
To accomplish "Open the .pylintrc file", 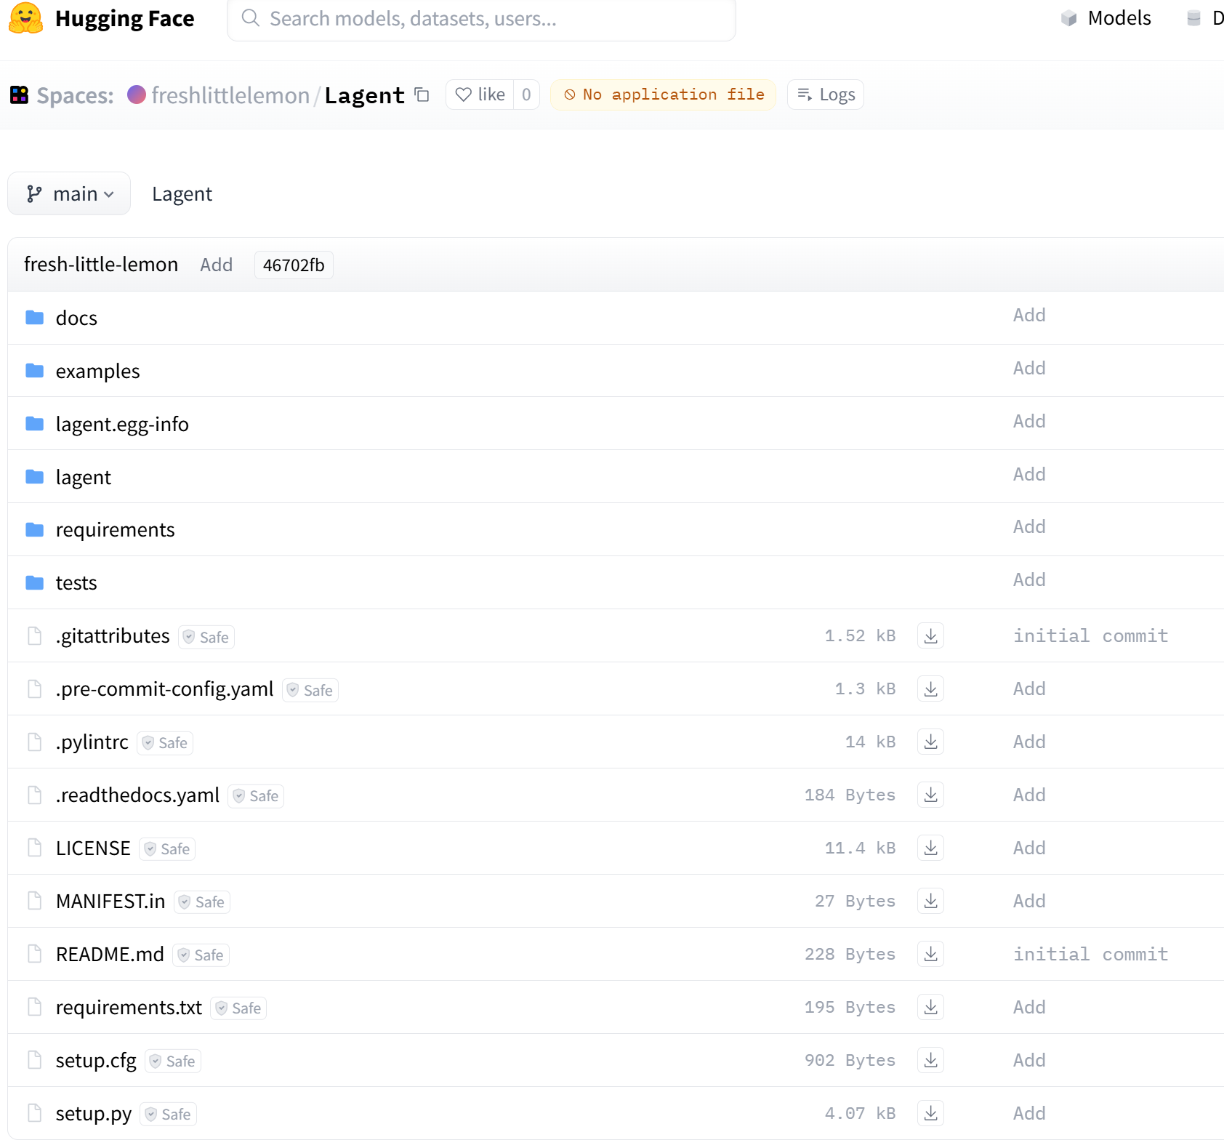I will [x=92, y=742].
